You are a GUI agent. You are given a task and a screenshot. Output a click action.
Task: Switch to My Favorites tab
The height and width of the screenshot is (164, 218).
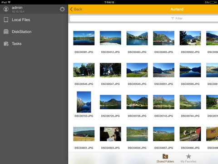click(x=188, y=158)
